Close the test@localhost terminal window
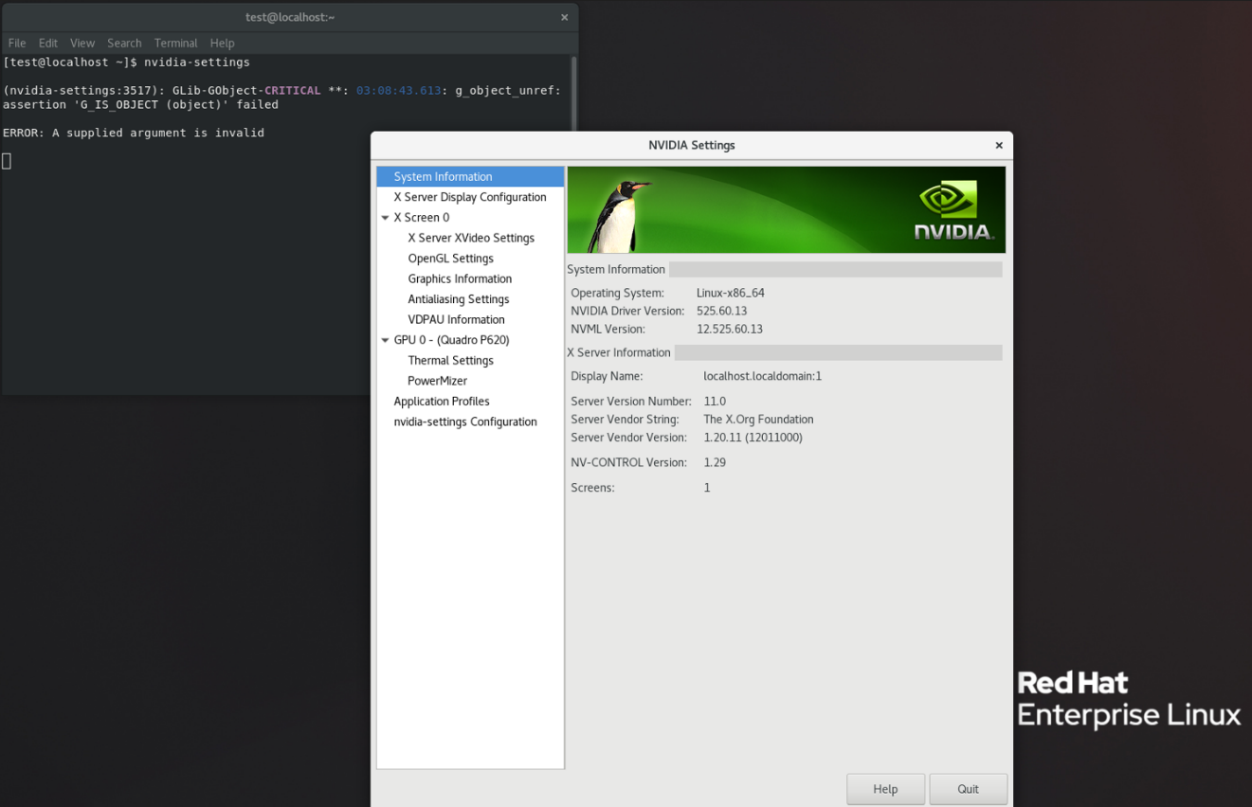Image resolution: width=1252 pixels, height=807 pixels. (x=564, y=17)
